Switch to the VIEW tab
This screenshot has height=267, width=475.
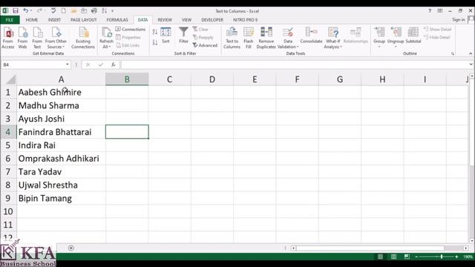coord(186,20)
